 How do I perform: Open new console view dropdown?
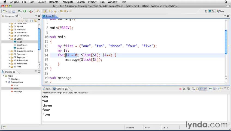(222, 89)
